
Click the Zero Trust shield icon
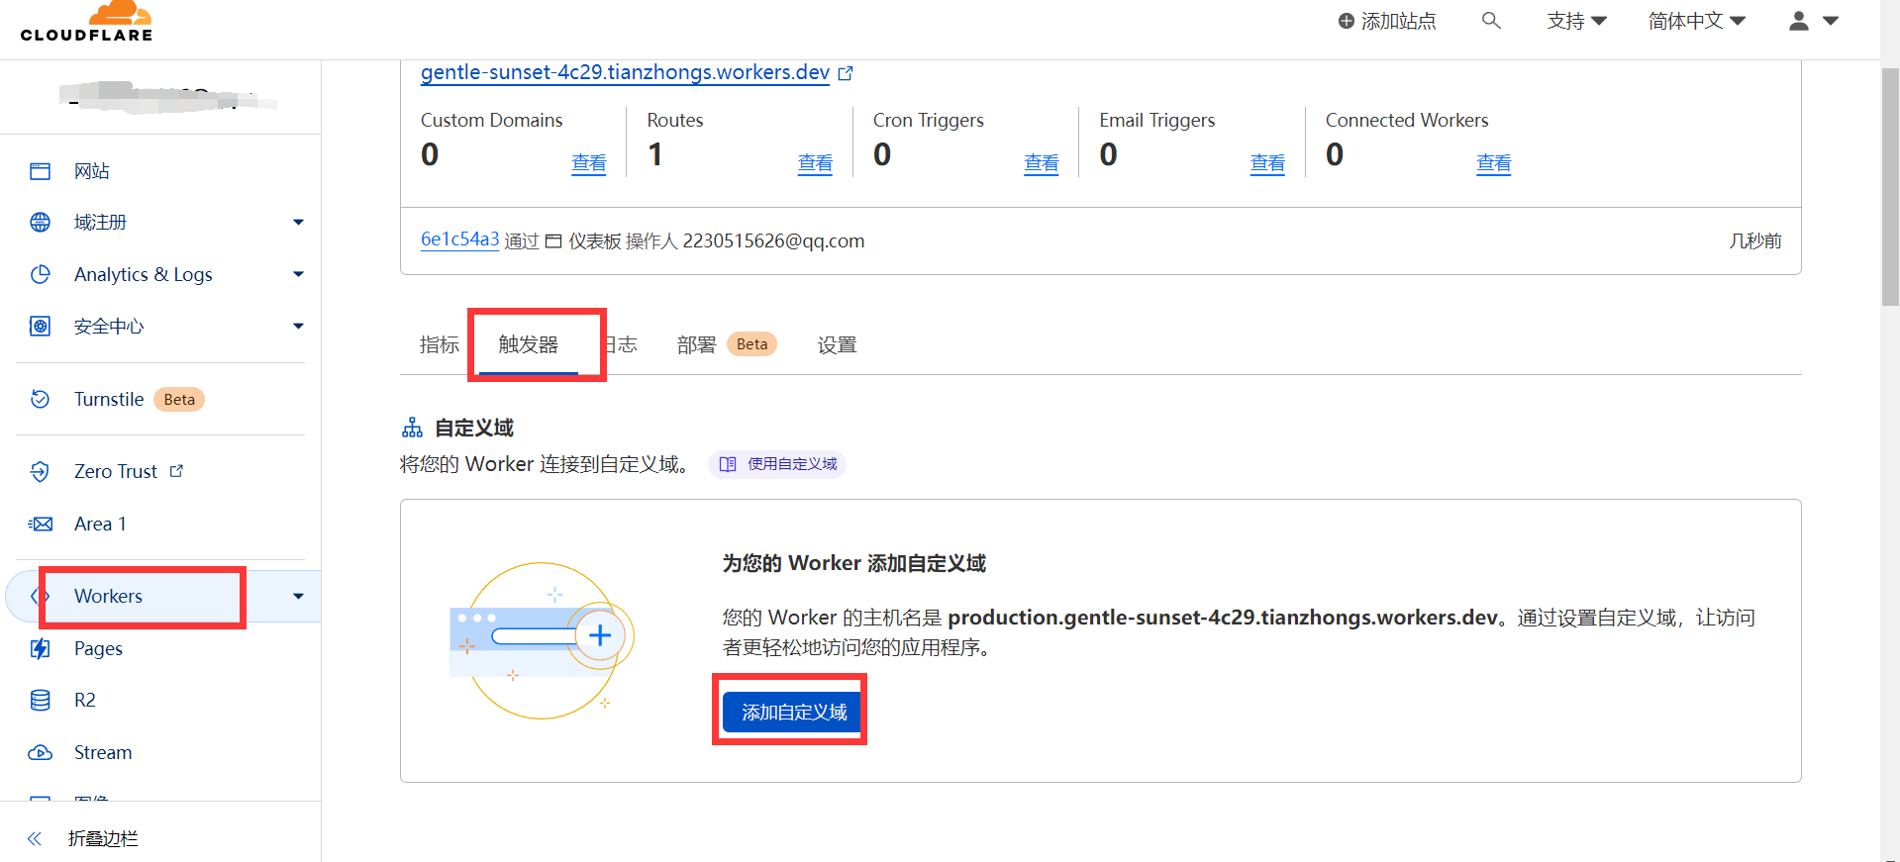coord(40,471)
